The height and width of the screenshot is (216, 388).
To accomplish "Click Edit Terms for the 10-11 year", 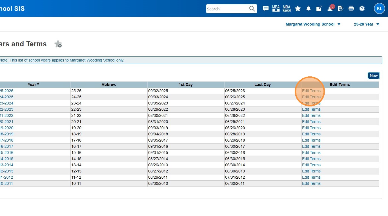I will point(311,183).
